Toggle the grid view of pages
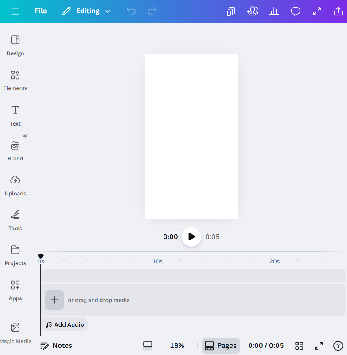 click(299, 346)
